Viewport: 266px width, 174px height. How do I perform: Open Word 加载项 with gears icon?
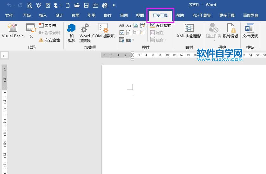click(85, 33)
